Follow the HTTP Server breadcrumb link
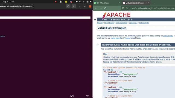The image size is (175, 98). pyautogui.click(x=109, y=23)
